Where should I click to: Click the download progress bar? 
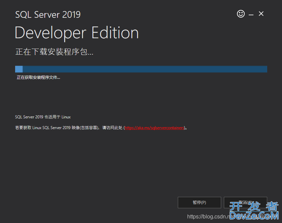click(x=141, y=69)
